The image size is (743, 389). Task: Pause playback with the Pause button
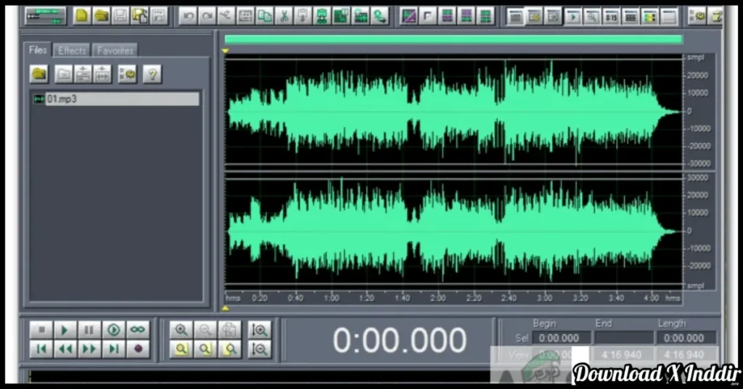89,329
